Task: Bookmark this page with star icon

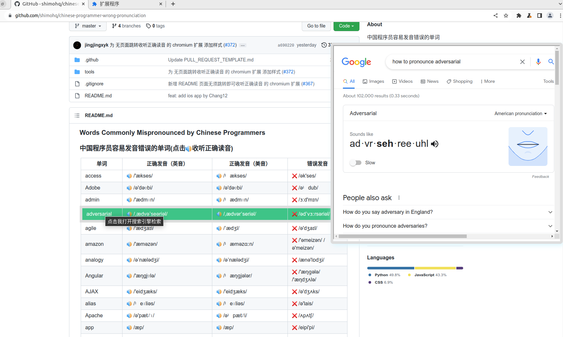Action: coord(506,16)
